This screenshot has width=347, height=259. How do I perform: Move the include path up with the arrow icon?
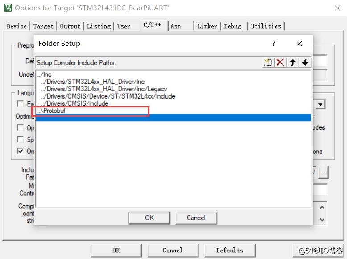click(x=293, y=62)
